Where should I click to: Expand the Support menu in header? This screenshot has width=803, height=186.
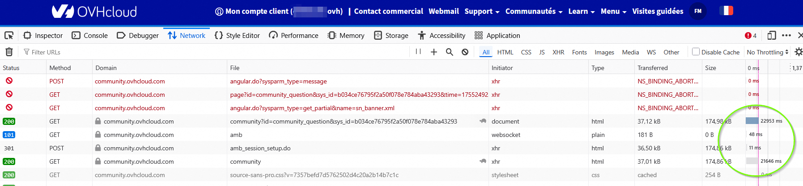(x=482, y=12)
